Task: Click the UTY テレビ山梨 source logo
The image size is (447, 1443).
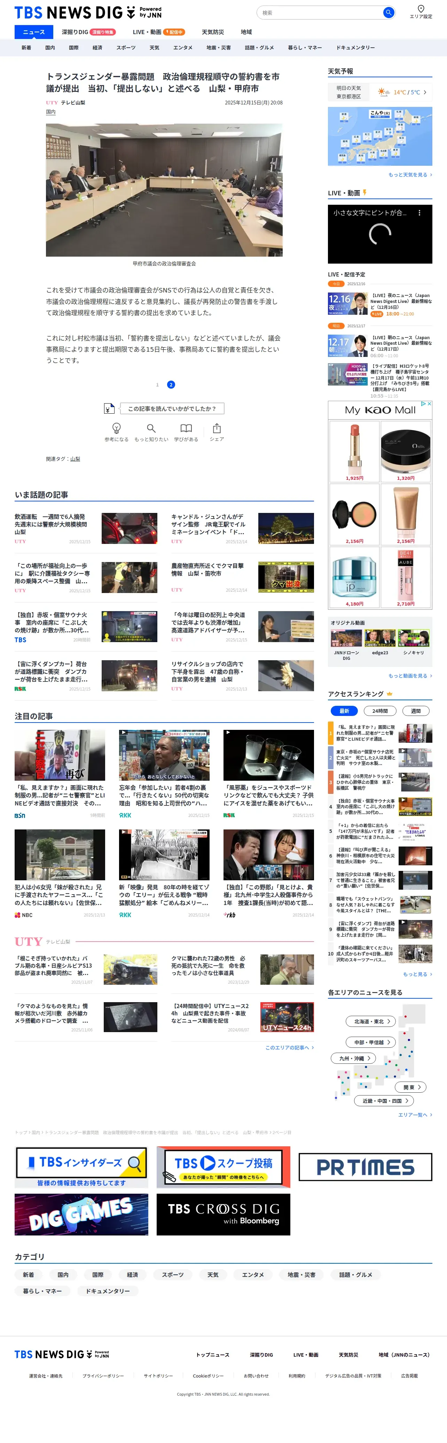Action: [65, 102]
